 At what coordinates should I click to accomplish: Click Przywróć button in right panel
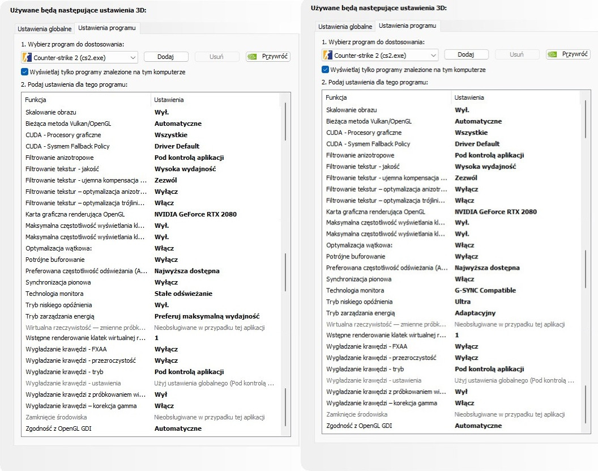[x=568, y=54]
